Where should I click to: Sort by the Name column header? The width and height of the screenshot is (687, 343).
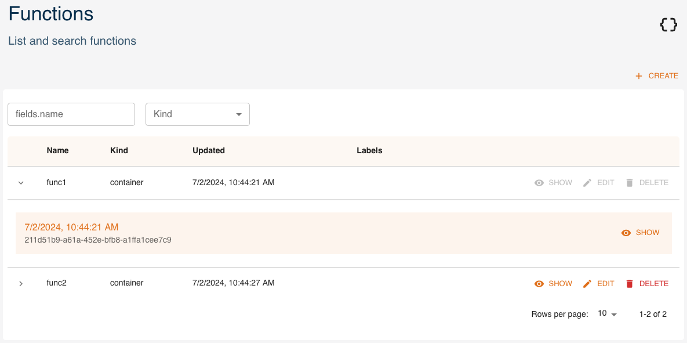click(57, 150)
